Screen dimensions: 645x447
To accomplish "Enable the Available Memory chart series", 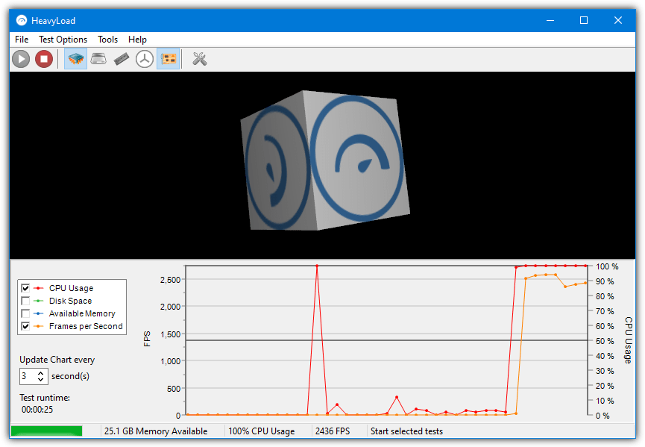I will [x=25, y=313].
